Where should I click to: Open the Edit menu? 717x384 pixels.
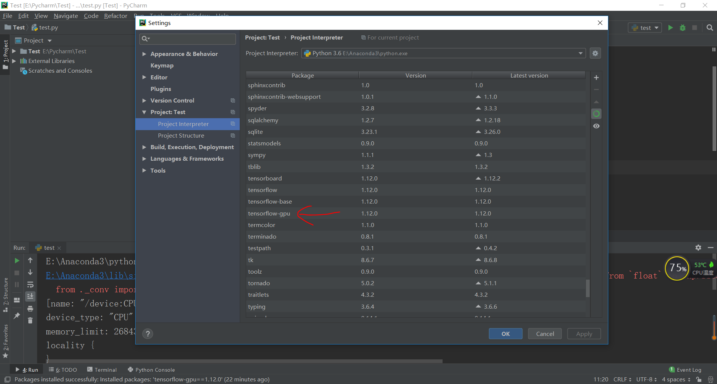pos(23,16)
